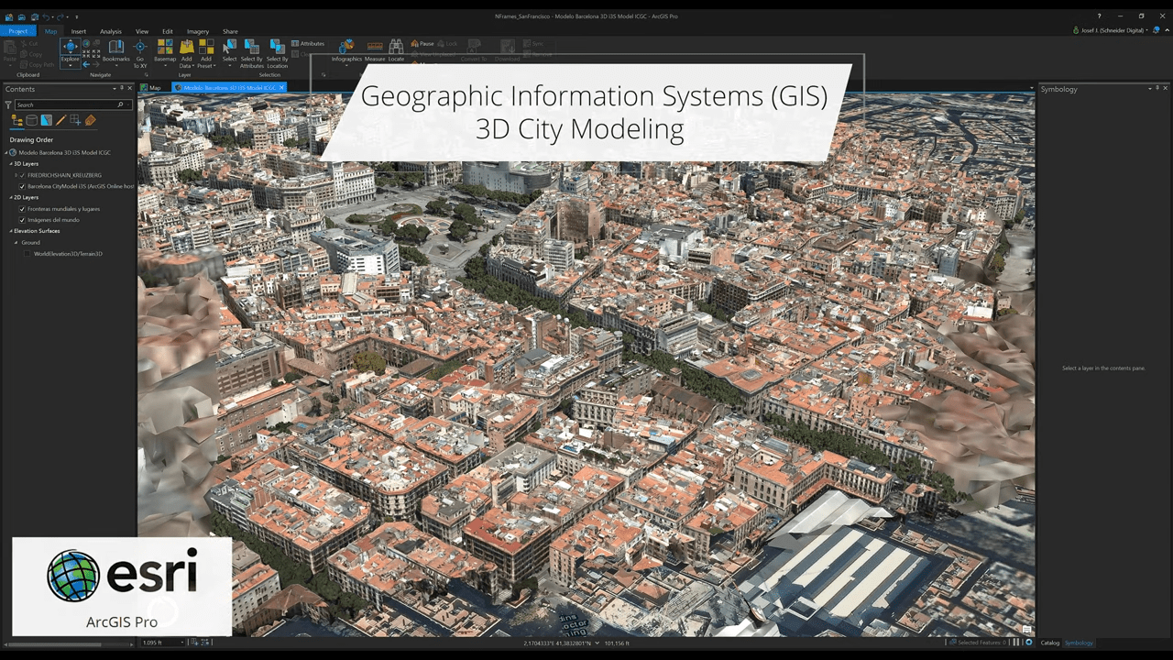Screen dimensions: 1173x660
Task: Switch to the Edit ribbon tab
Action: [x=168, y=31]
